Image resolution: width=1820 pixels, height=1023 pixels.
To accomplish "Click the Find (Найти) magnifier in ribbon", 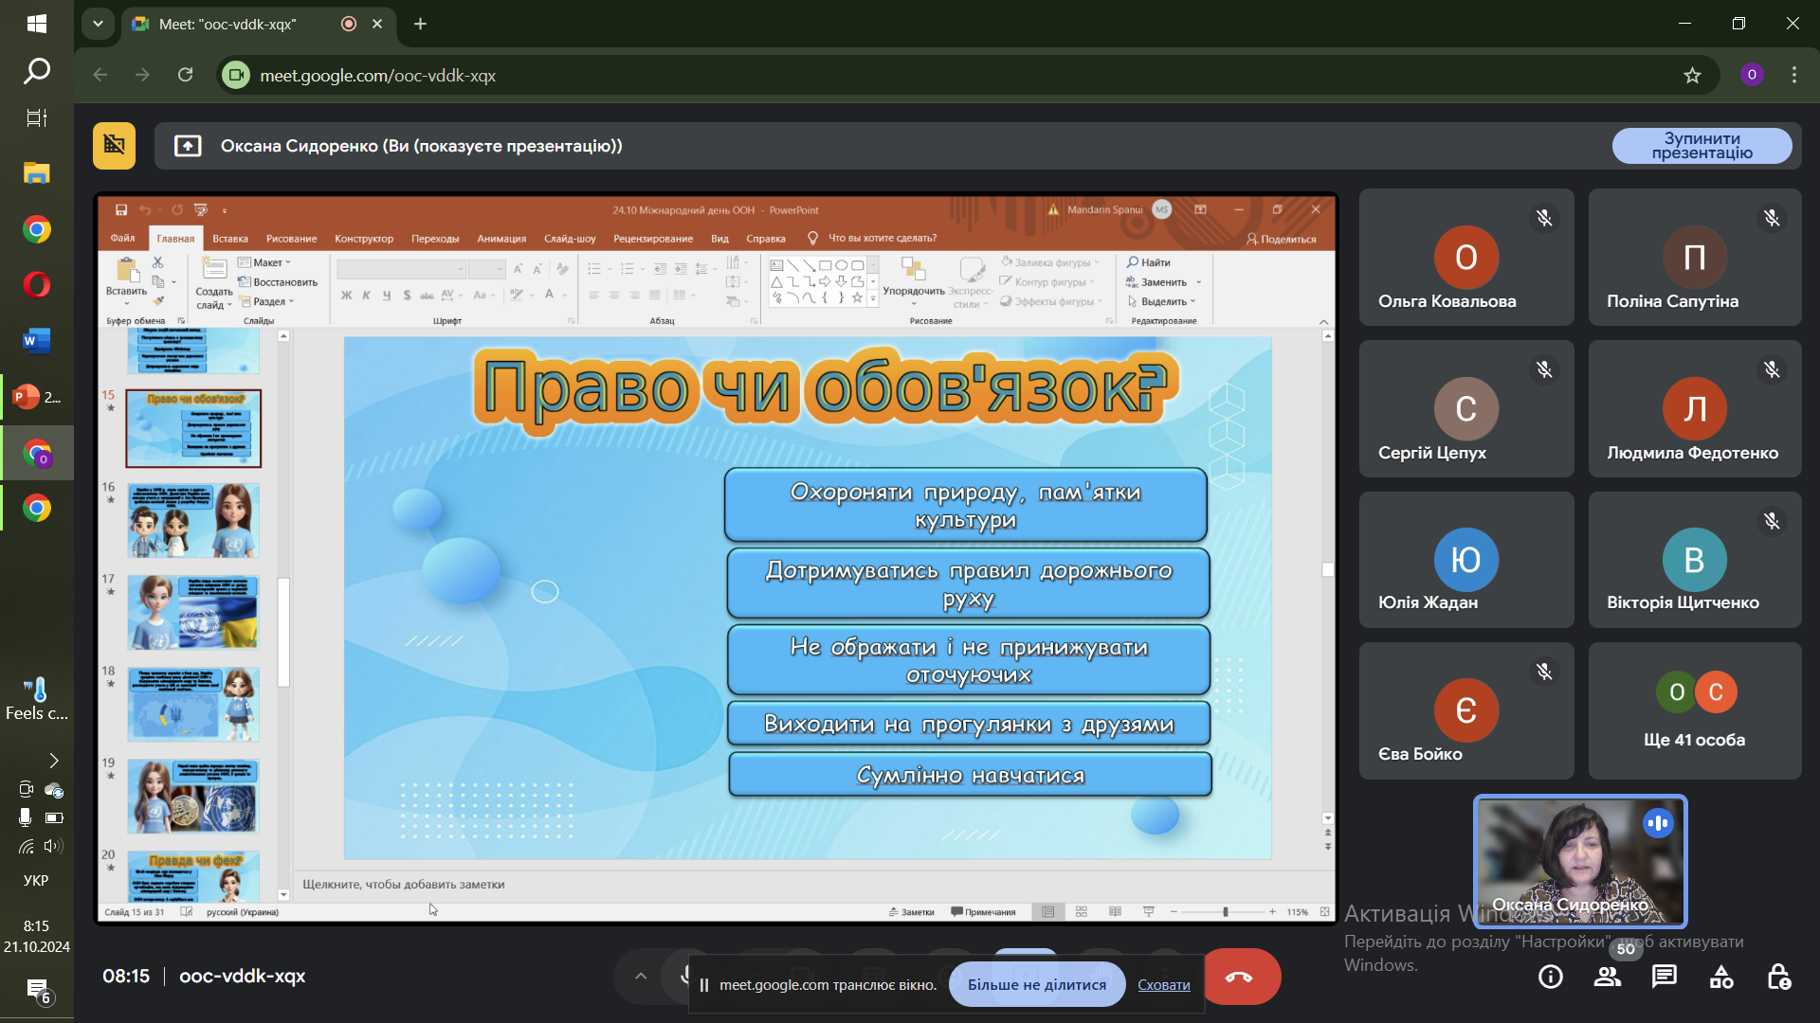I will [x=1133, y=262].
